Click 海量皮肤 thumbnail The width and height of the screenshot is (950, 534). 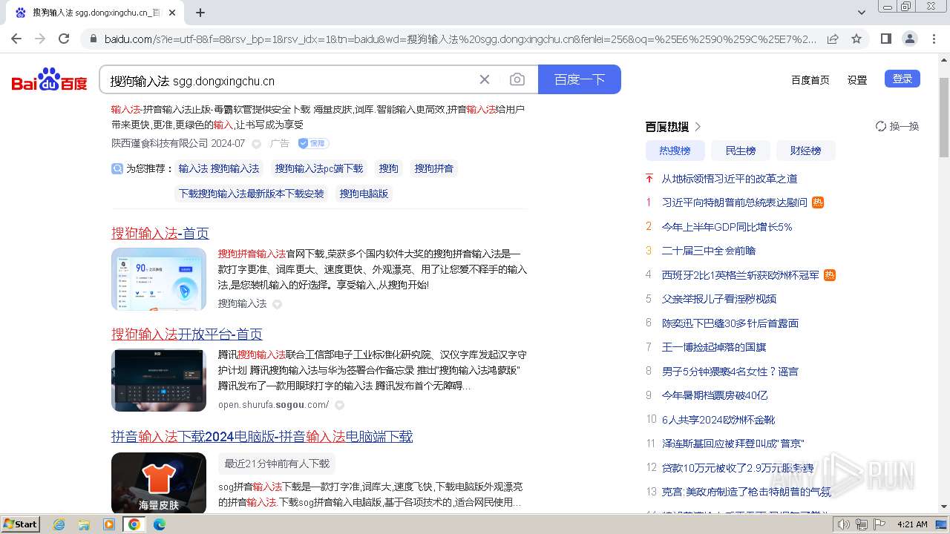pos(159,483)
